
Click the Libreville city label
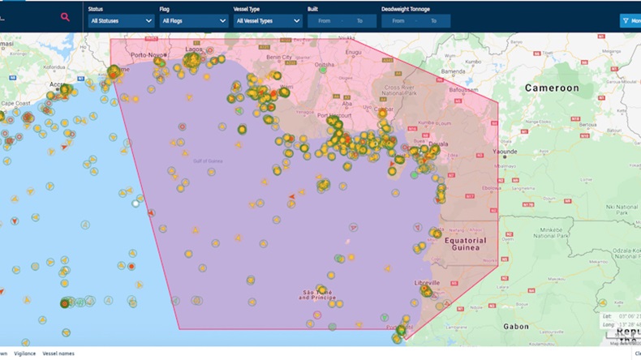427,283
